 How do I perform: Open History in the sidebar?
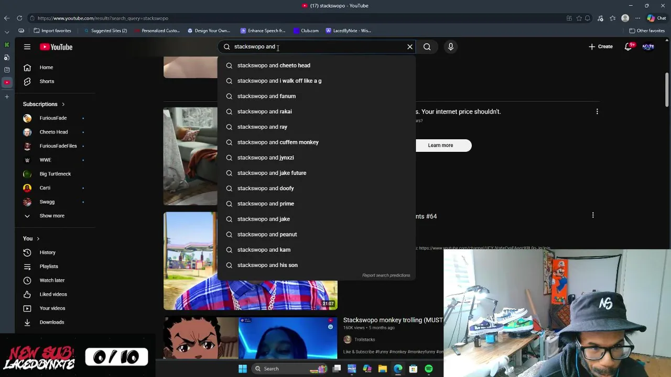pos(47,252)
